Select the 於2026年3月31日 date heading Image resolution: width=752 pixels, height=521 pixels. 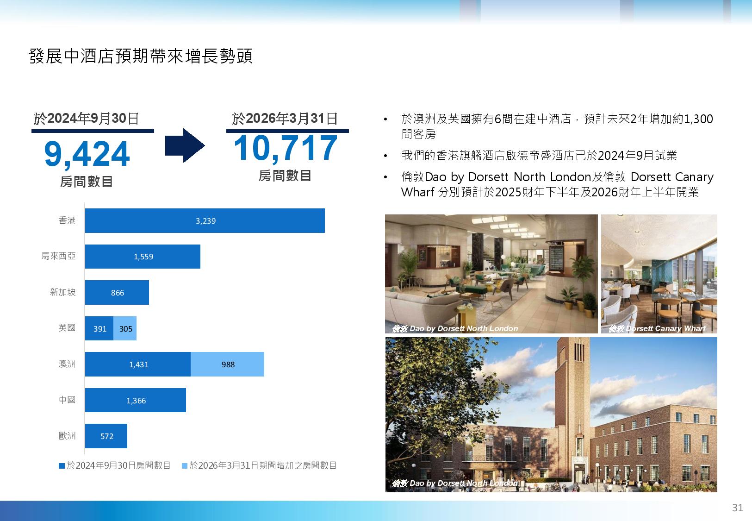285,119
